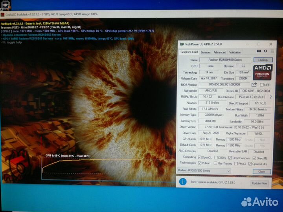Click the GPU-Z refresh icon
This screenshot has height=212, width=283.
click(x=265, y=51)
